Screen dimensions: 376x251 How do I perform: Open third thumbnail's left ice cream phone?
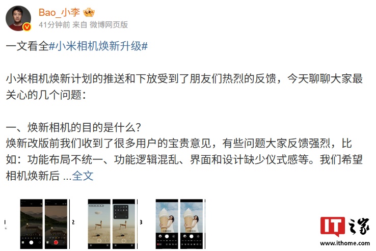(167, 224)
